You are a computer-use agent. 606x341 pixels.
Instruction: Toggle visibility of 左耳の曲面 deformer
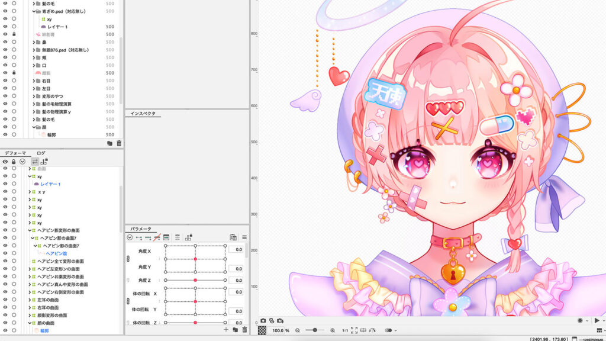pos(5,300)
